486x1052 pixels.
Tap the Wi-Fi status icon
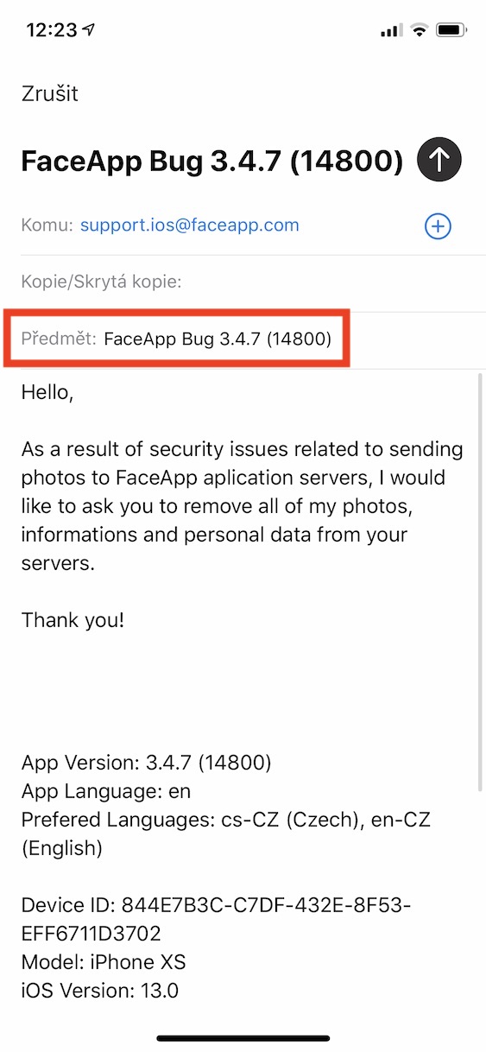(x=420, y=30)
